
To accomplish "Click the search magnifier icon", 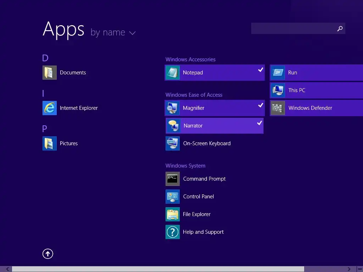I will point(340,28).
